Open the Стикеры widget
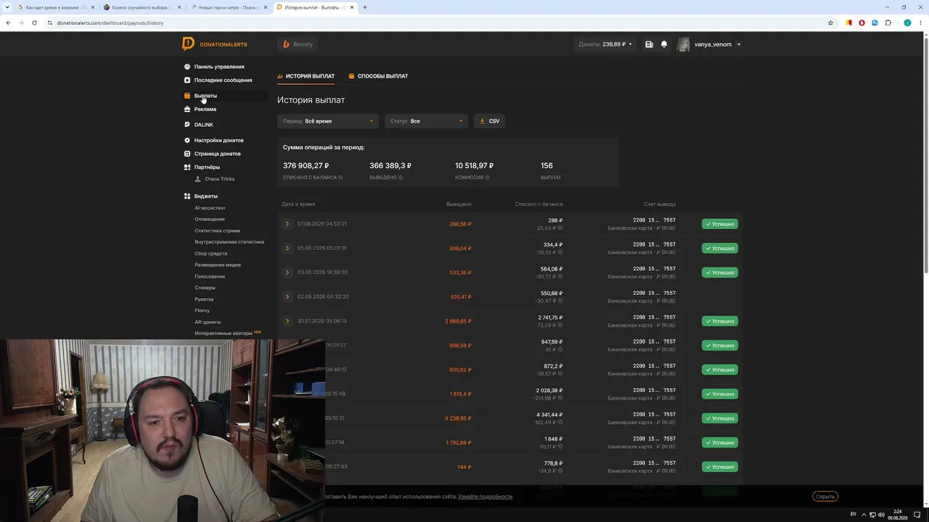 coord(205,288)
